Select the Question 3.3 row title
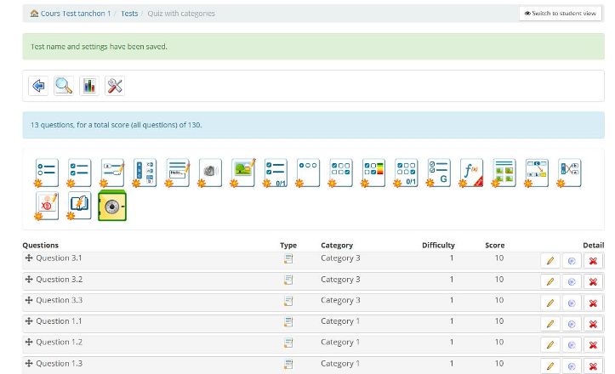The image size is (615, 374). coord(60,300)
